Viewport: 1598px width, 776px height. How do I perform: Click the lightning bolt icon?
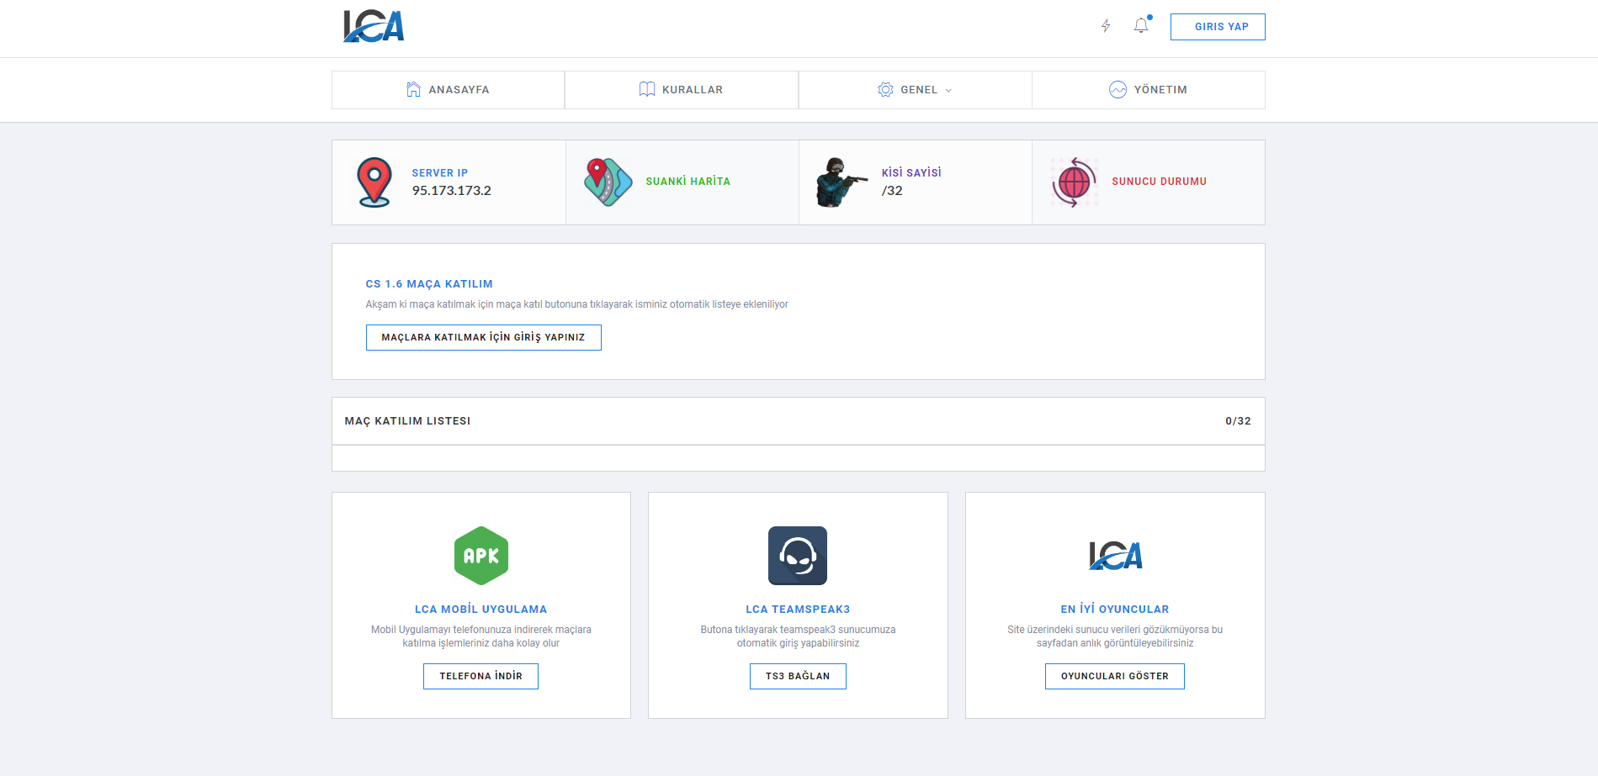click(1106, 26)
